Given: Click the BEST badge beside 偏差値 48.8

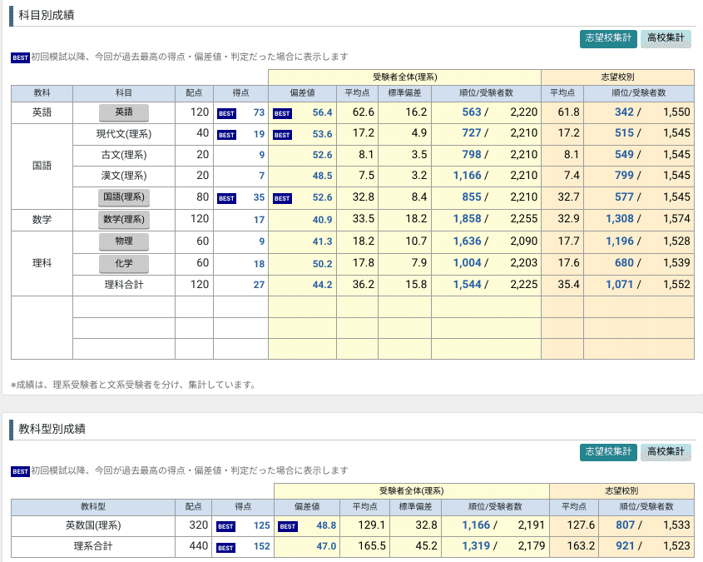Looking at the screenshot, I should (287, 526).
